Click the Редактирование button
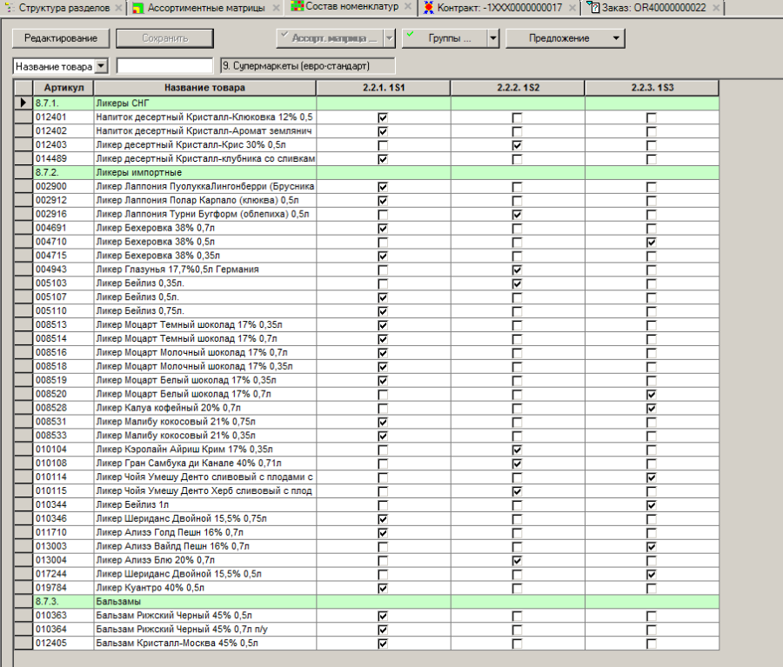Screen dimensions: 783x667 [61, 38]
